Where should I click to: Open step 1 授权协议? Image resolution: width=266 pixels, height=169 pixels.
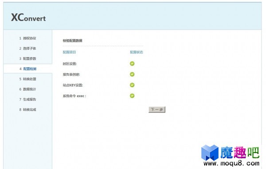coord(27,38)
